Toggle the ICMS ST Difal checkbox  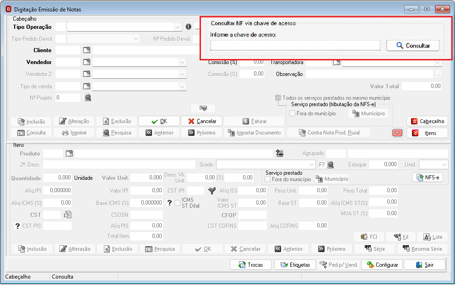pyautogui.click(x=177, y=203)
